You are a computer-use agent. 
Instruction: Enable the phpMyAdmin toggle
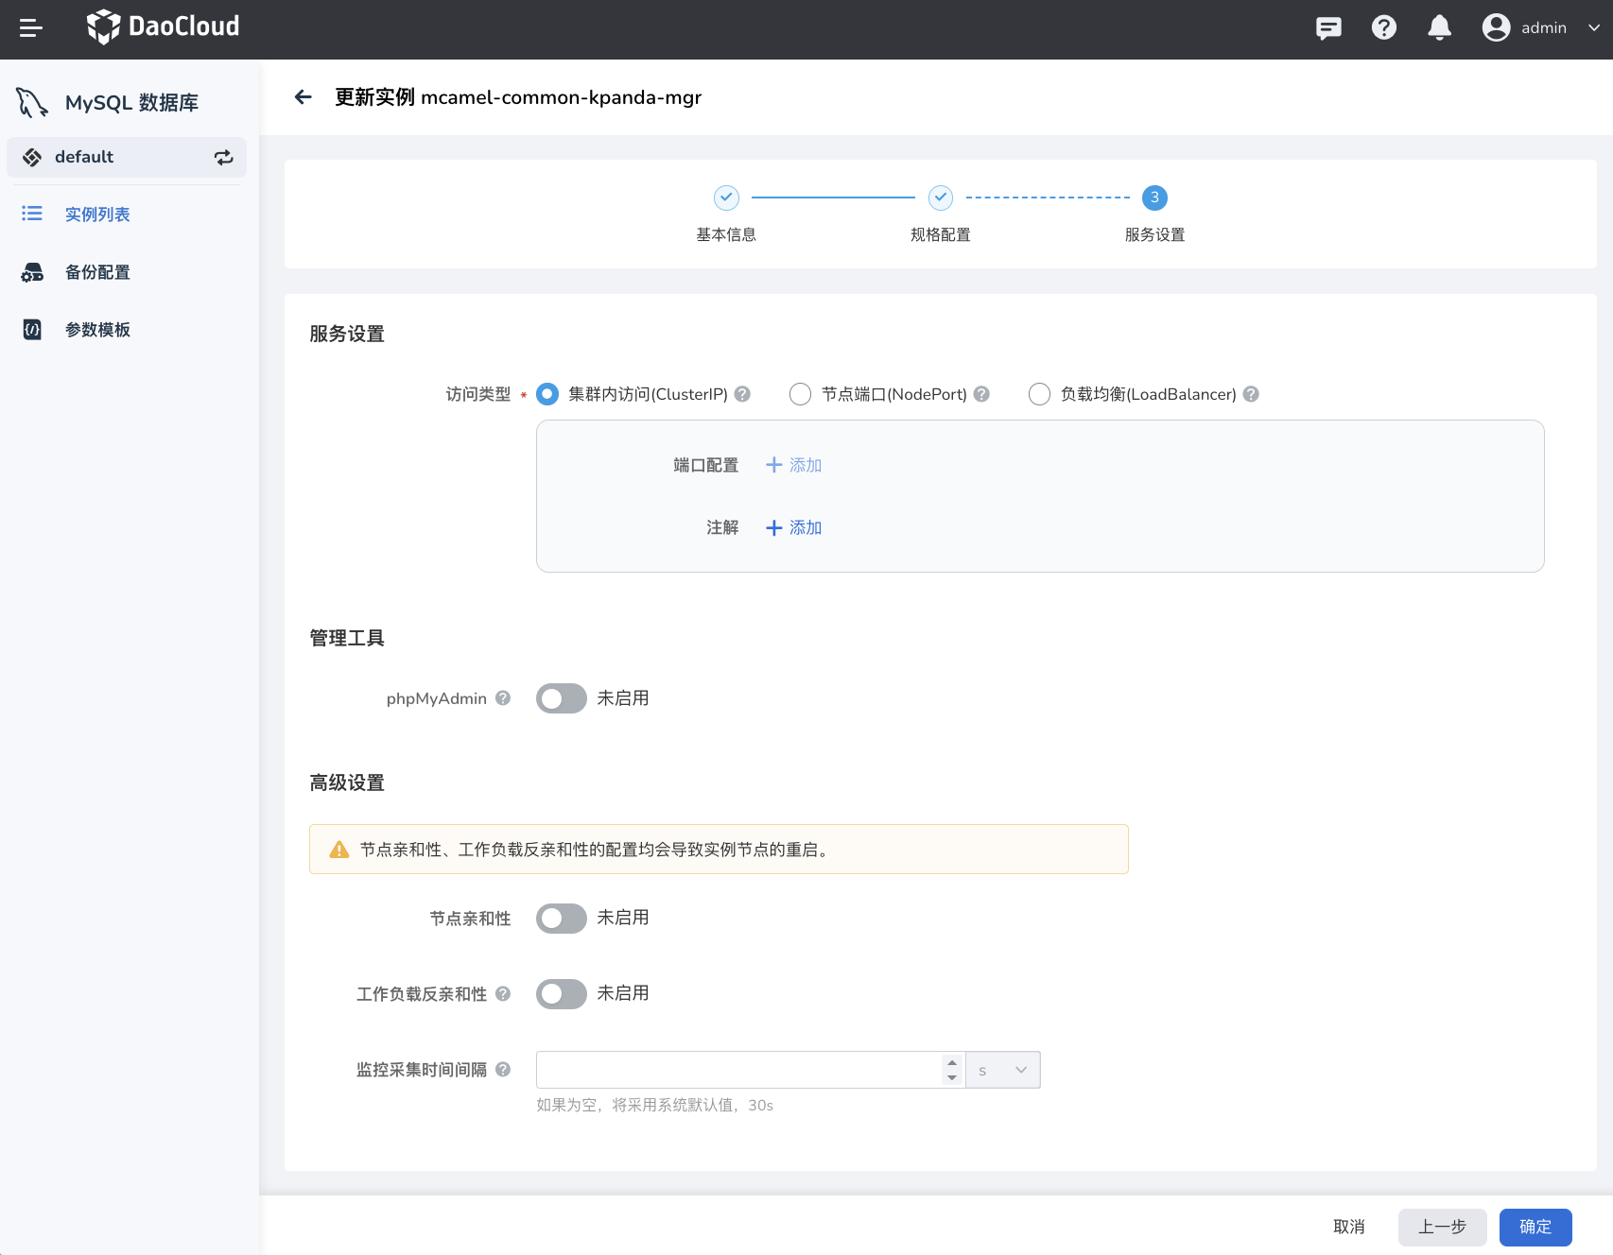coord(562,699)
